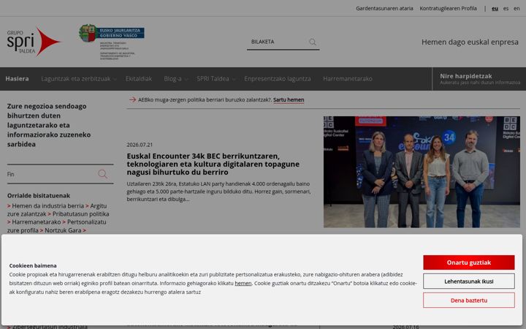Click the Eusko Jaurlaritza Gobierno Vasco logo
526x329 pixels.
[x=112, y=42]
